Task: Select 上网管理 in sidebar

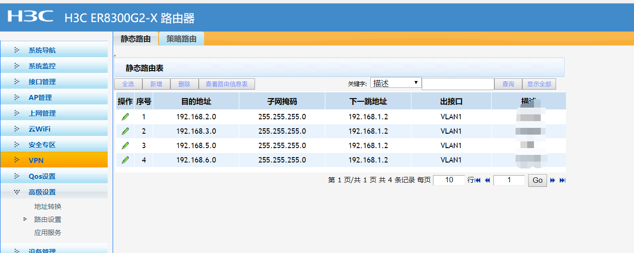Action: pos(54,113)
